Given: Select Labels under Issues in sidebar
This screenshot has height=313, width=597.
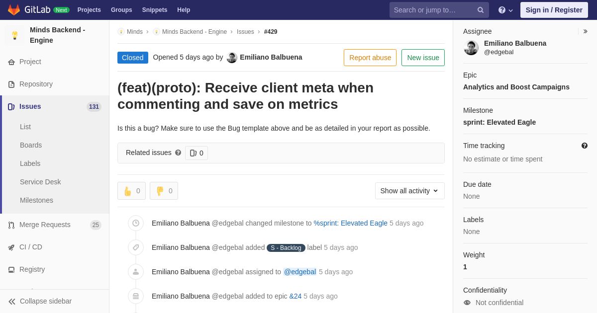Looking at the screenshot, I should point(30,163).
